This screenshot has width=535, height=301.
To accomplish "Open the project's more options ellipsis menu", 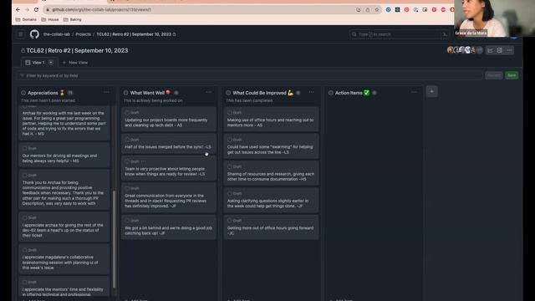I will click(x=509, y=50).
